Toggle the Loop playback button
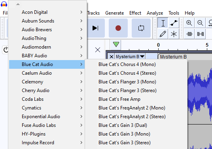Image resolution: width=212 pixels, height=149 pixels. point(141,28)
